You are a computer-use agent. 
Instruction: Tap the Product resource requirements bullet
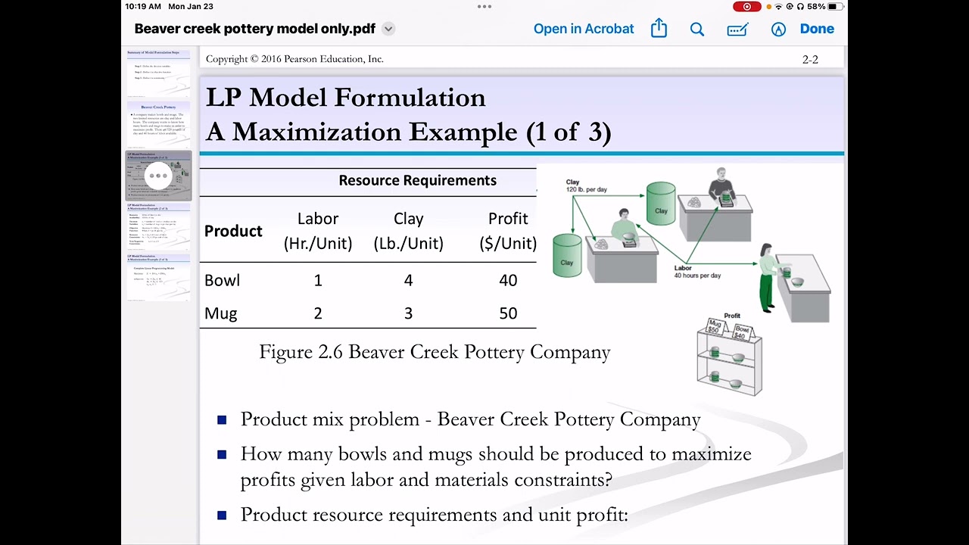pos(434,515)
